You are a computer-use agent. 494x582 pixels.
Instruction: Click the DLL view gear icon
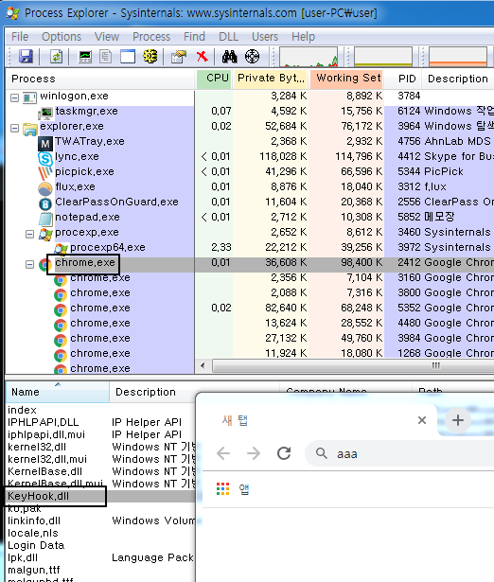(x=150, y=57)
